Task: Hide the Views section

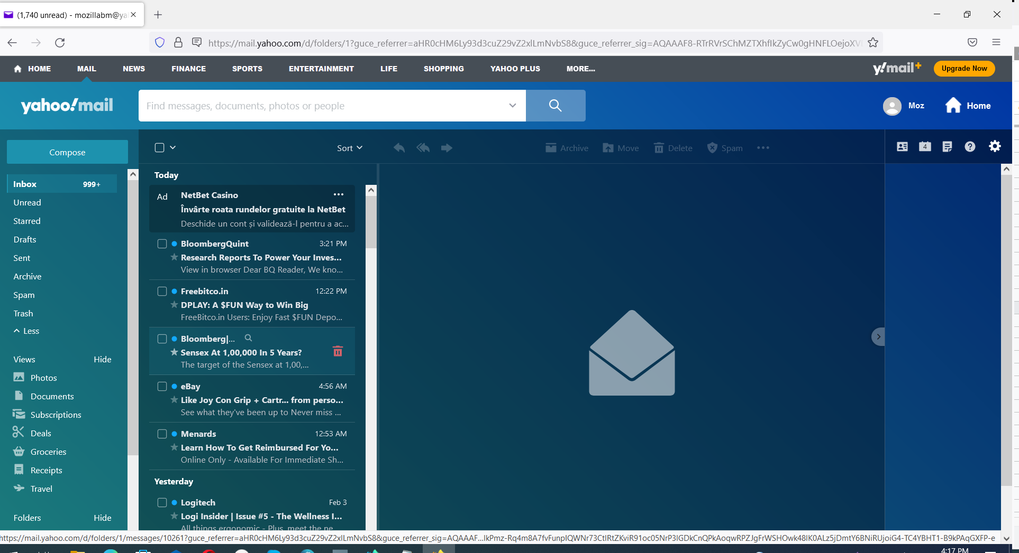Action: tap(103, 359)
